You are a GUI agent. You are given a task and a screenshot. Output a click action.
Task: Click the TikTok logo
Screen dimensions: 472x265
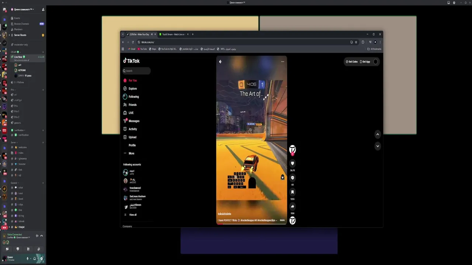coord(131,61)
